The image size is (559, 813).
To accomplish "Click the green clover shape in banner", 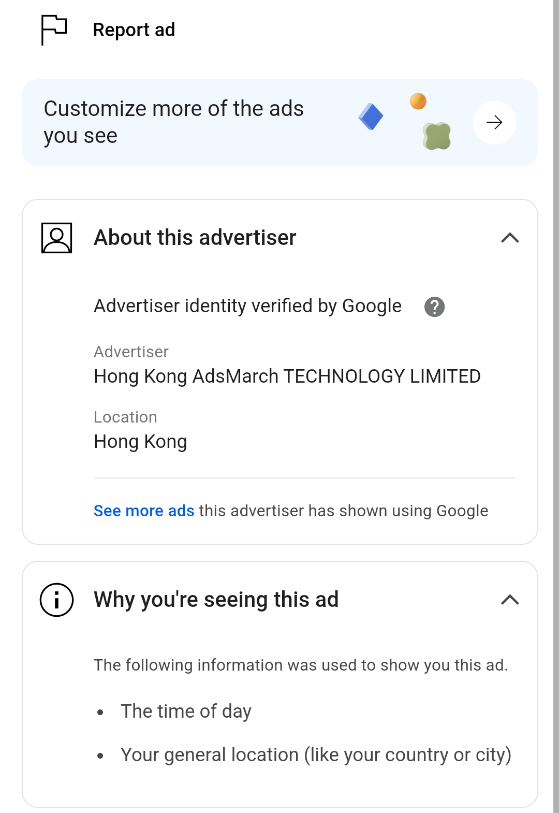I will [437, 136].
